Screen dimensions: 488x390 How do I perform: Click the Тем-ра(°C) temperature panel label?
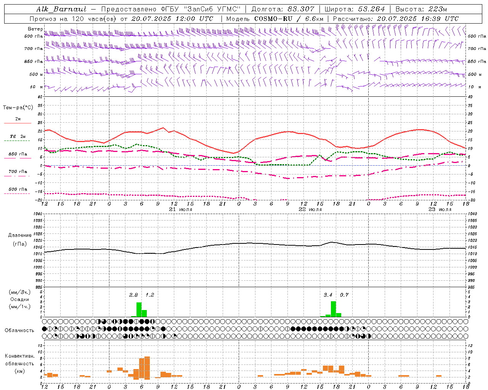pyautogui.click(x=18, y=108)
